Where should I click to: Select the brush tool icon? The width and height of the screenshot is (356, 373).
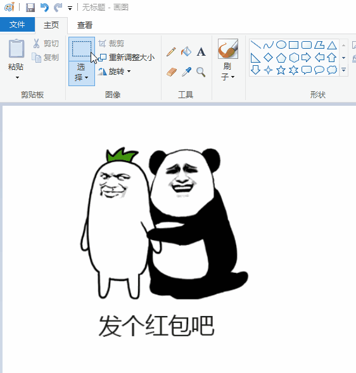[228, 49]
